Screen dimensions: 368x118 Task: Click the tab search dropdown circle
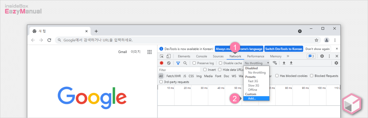coord(300,31)
